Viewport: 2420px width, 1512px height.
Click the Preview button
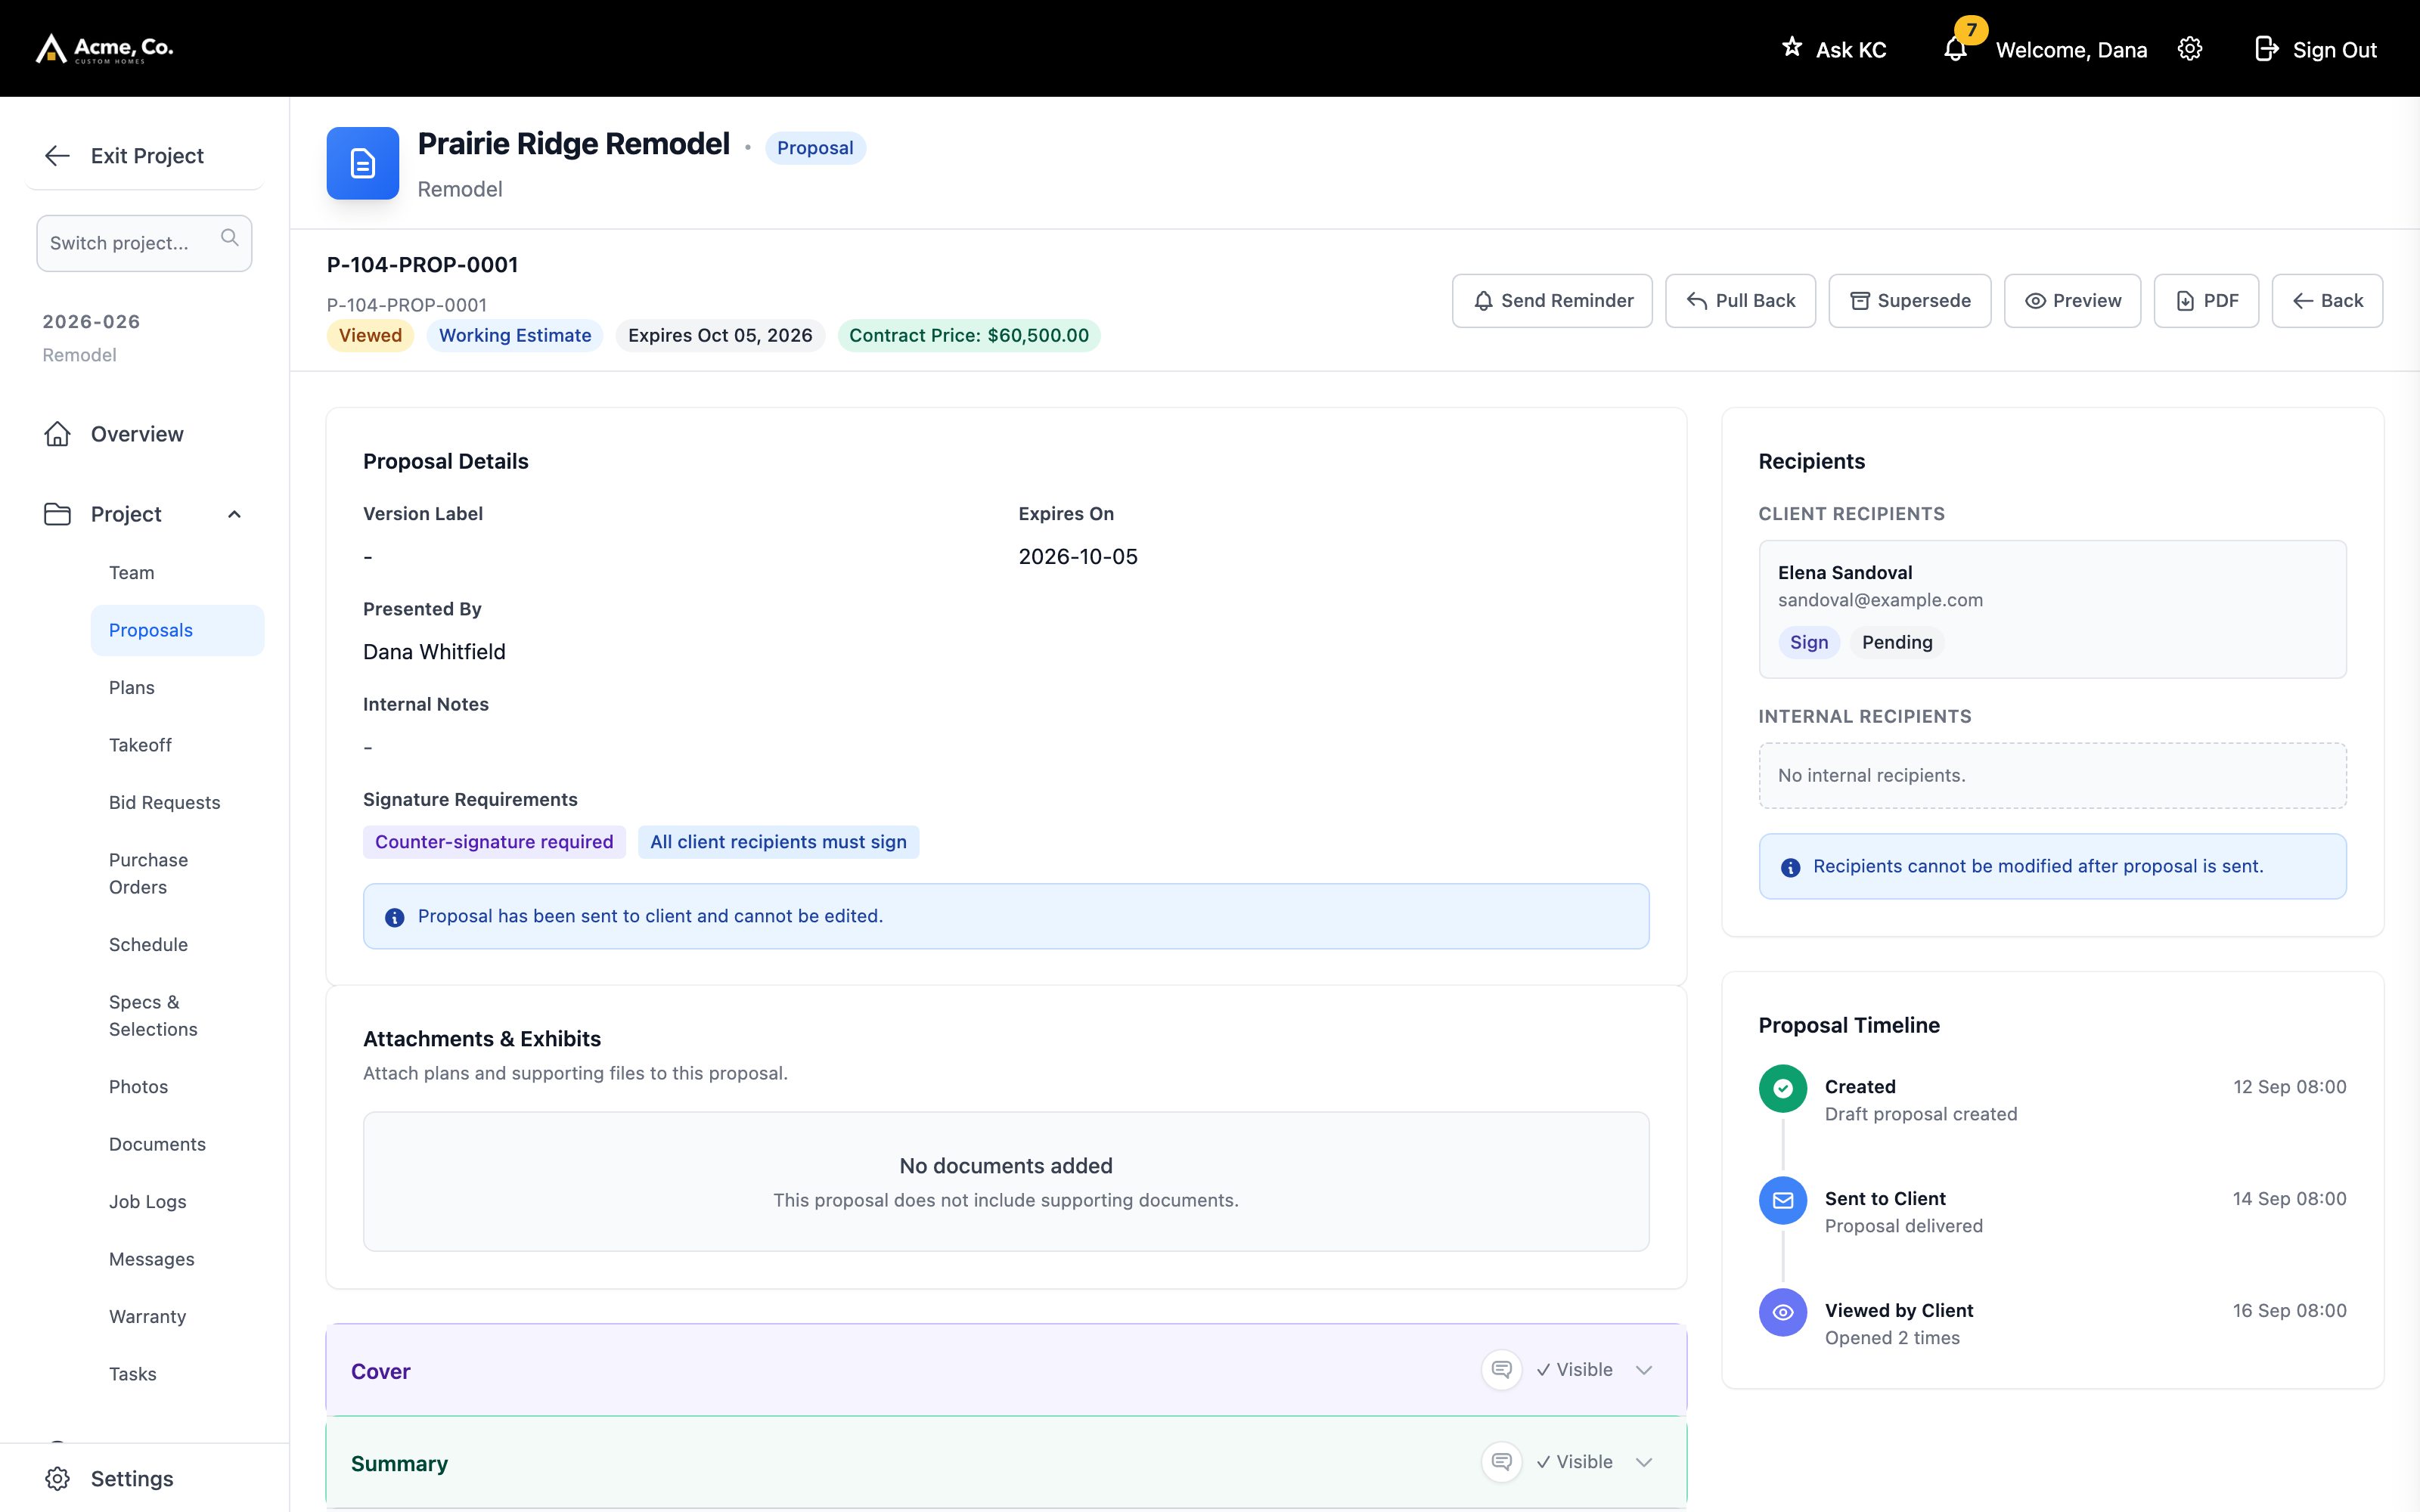pyautogui.click(x=2072, y=301)
